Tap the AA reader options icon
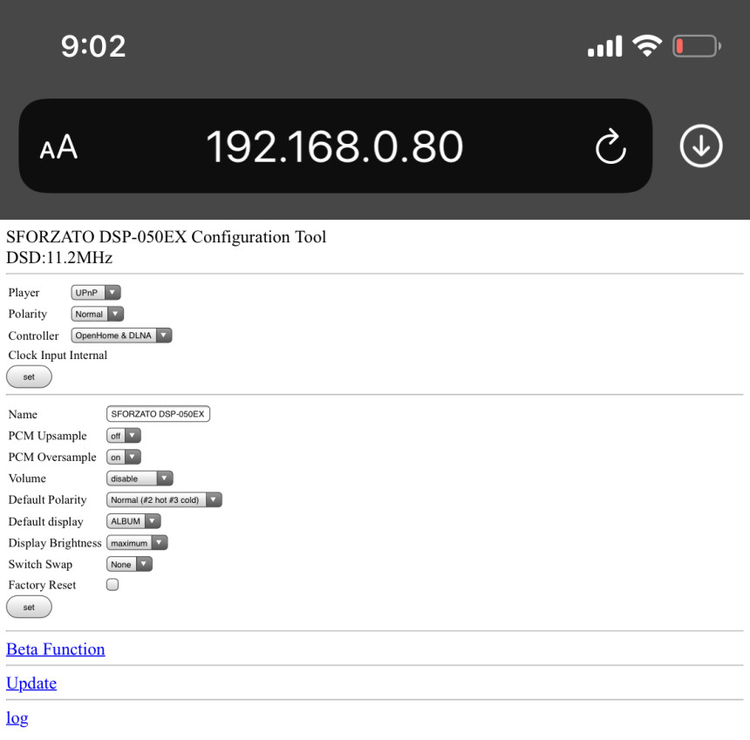The image size is (750, 740). [58, 146]
